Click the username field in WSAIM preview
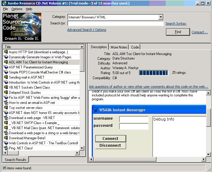The width and height of the screenshot is (212, 172). coord(134,119)
